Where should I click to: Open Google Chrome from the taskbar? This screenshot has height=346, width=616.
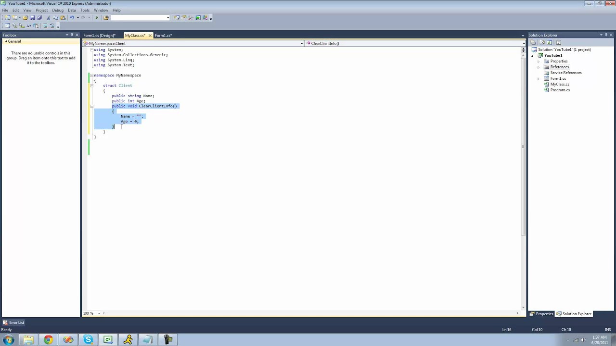coord(48,340)
